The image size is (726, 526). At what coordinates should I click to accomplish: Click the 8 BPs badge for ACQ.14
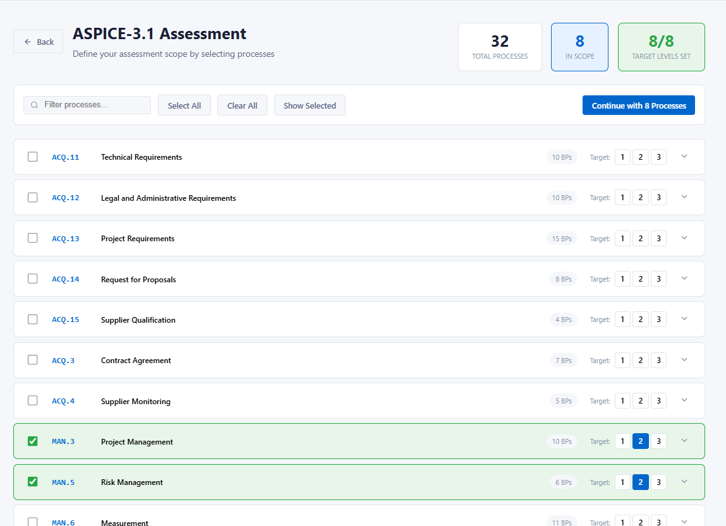(x=564, y=279)
